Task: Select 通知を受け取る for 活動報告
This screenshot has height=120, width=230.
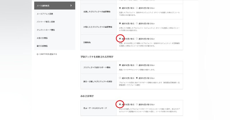Action: coord(120,39)
